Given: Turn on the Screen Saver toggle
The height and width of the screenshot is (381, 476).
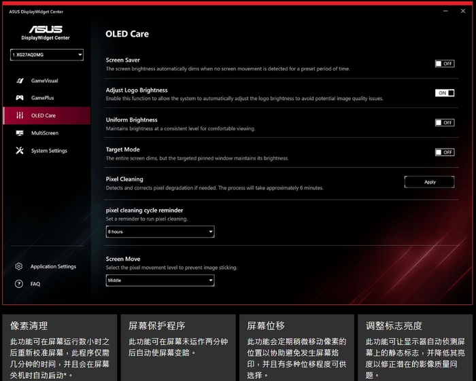Looking at the screenshot, I should click(445, 64).
